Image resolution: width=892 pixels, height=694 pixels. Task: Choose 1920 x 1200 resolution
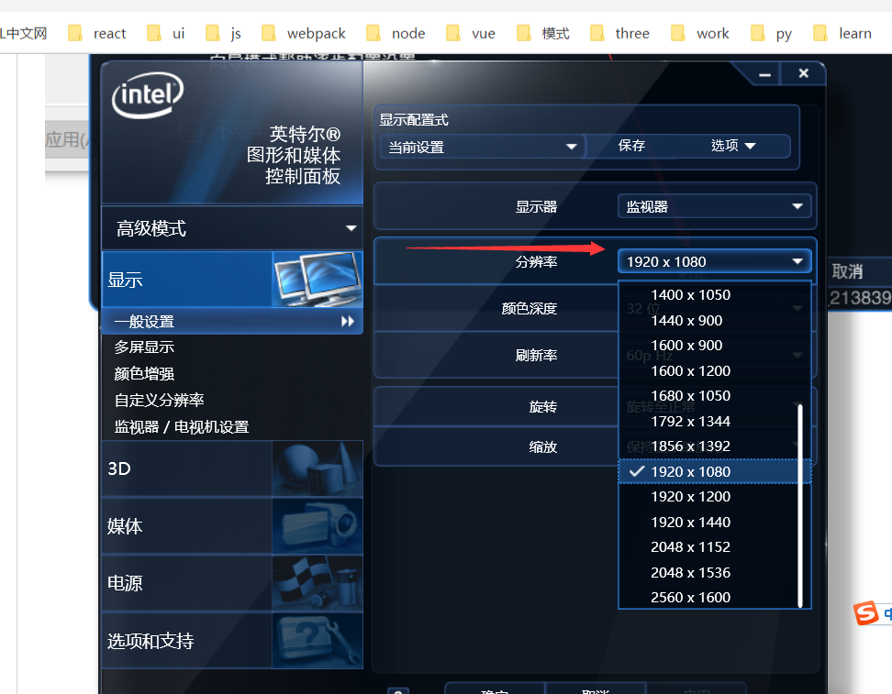(708, 497)
